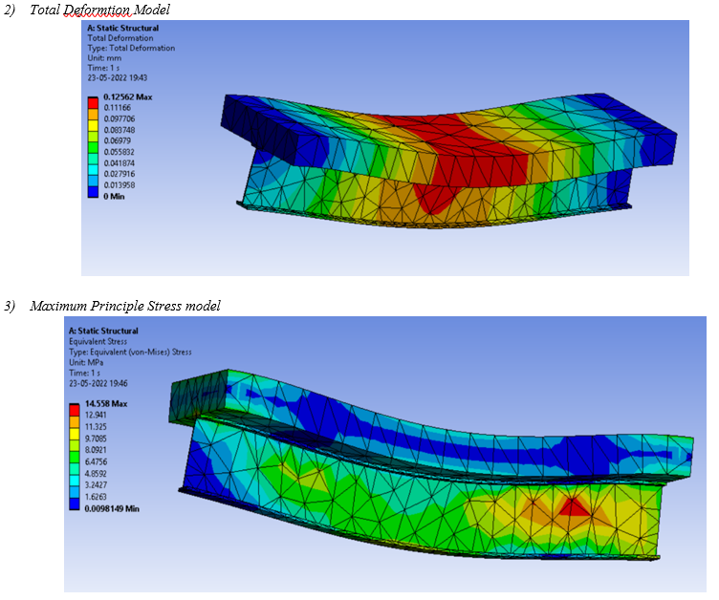
Task: Click the red swatch in the Equivalent Stress legend
Action: click(75, 409)
